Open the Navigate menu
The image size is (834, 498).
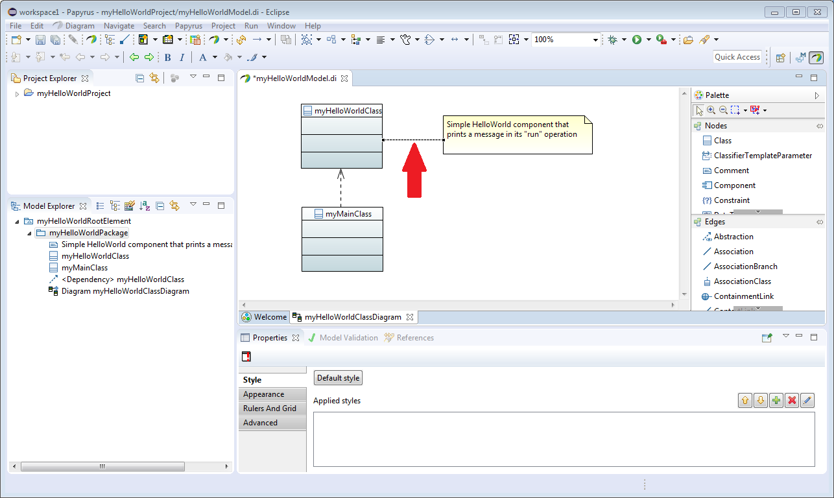click(x=119, y=26)
